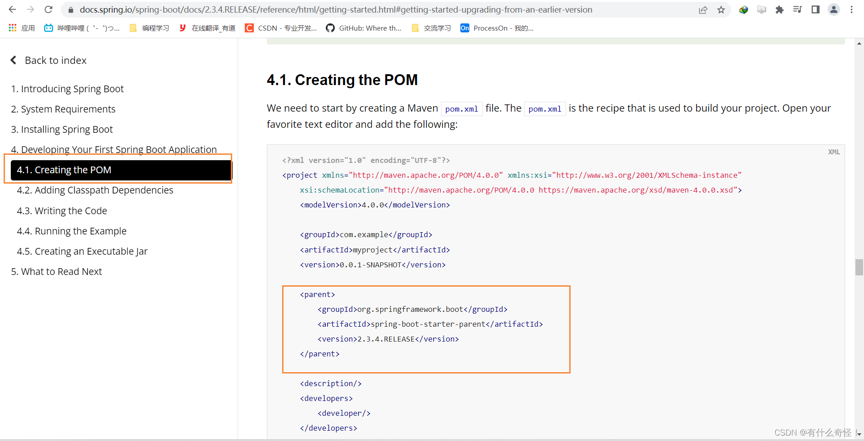The width and height of the screenshot is (864, 441).
Task: Open 5. What to Read Next
Action: [57, 272]
